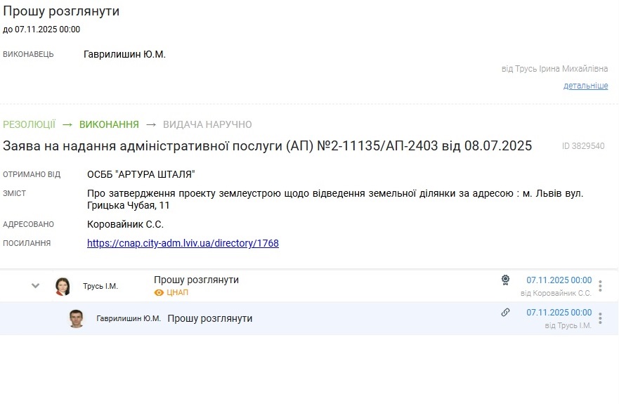Viewport: 619px width, 404px height.
Task: Click the orange ЦНАП label
Action: click(178, 292)
